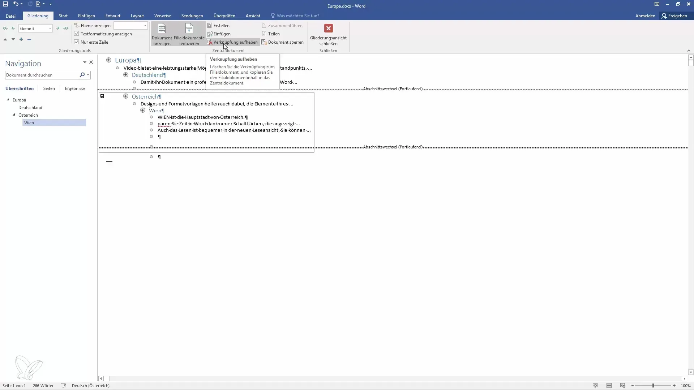The width and height of the screenshot is (694, 390).
Task: Open the undo history dropdown arrow
Action: pos(22,4)
